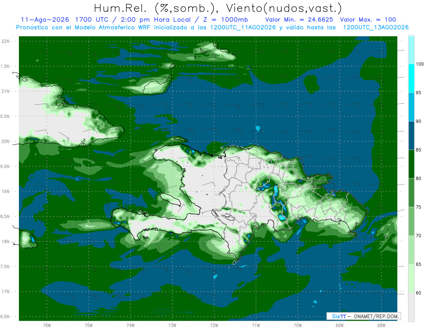Click the pressure level 'Z = 1000mb'
The height and width of the screenshot is (330, 428).
point(226,20)
